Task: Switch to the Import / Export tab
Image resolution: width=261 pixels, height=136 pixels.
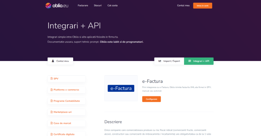Action: tap(169, 61)
